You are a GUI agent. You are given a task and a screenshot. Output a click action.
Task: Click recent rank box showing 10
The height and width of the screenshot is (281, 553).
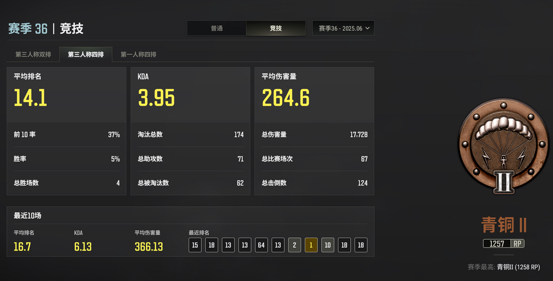point(328,245)
